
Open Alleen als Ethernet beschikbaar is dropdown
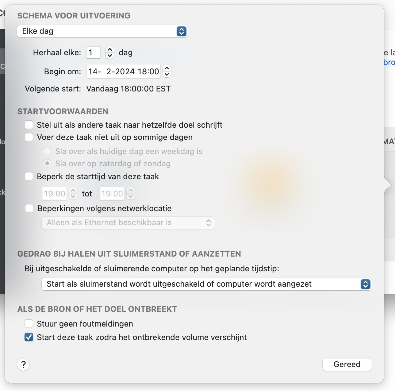point(128,223)
